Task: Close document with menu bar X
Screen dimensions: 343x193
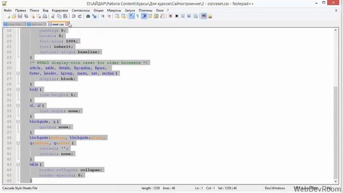Action: pos(336,10)
